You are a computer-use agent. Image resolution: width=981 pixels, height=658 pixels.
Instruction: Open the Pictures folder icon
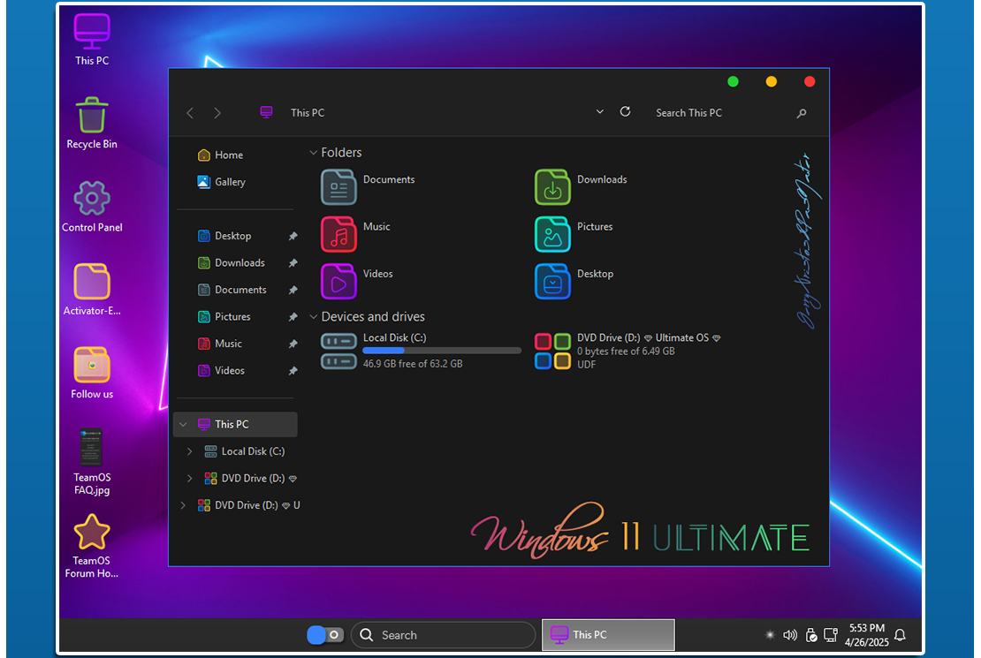pyautogui.click(x=552, y=234)
